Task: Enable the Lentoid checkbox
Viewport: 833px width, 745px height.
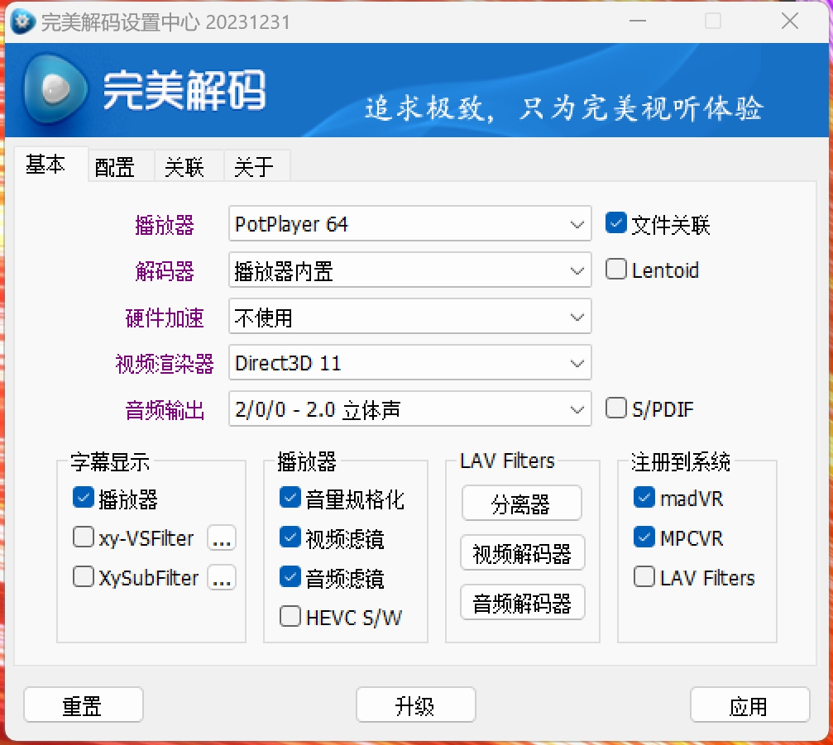Action: coord(616,270)
